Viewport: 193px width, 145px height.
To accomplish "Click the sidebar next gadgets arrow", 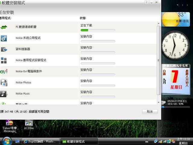I will [187, 5].
